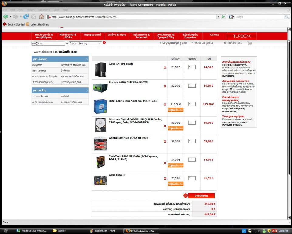
Task: Remove Adata Ram 4GB kit with red X
Action: (x=165, y=142)
